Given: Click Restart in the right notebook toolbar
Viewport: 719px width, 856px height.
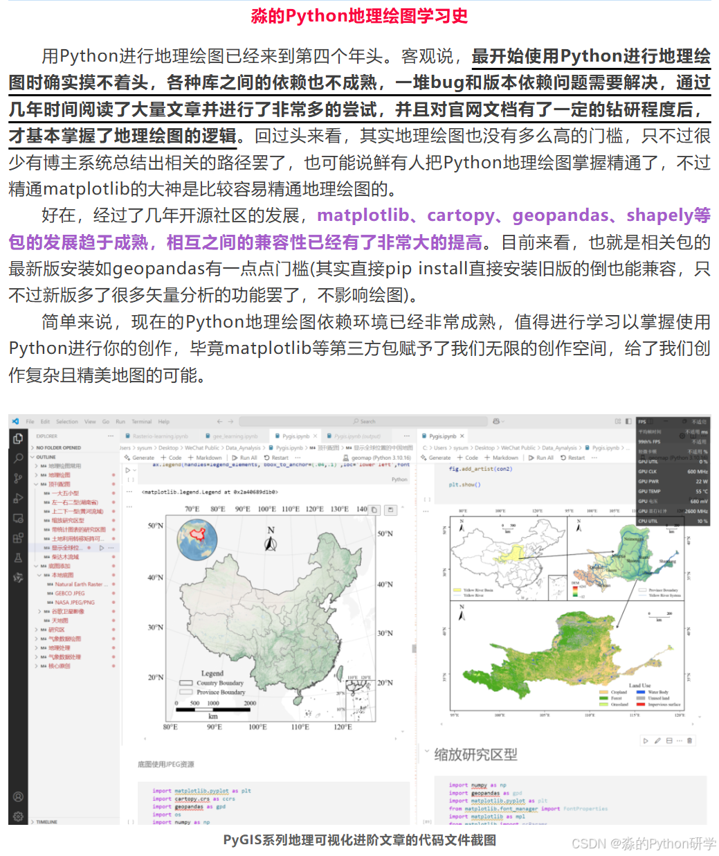Looking at the screenshot, I should click(x=573, y=458).
